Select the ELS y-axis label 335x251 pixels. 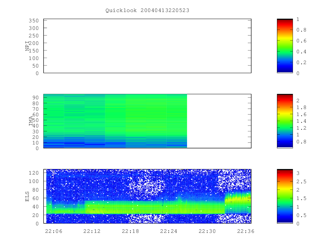27,196
